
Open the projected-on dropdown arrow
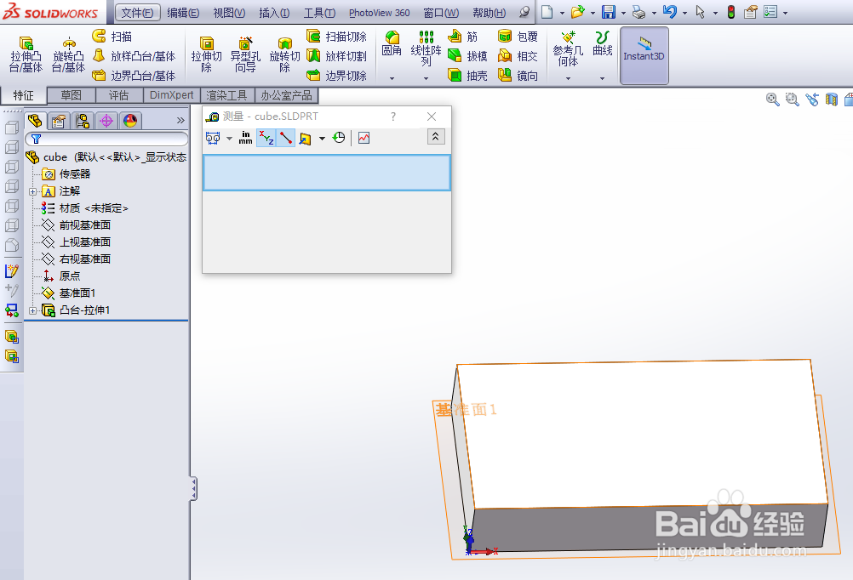click(x=322, y=139)
